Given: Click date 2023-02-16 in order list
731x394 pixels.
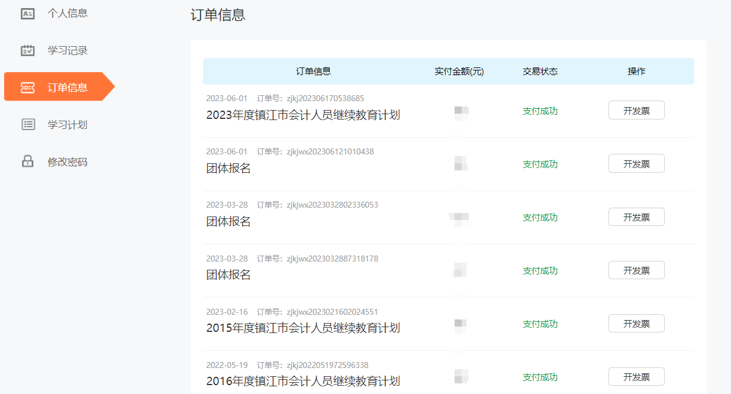Looking at the screenshot, I should [x=227, y=312].
